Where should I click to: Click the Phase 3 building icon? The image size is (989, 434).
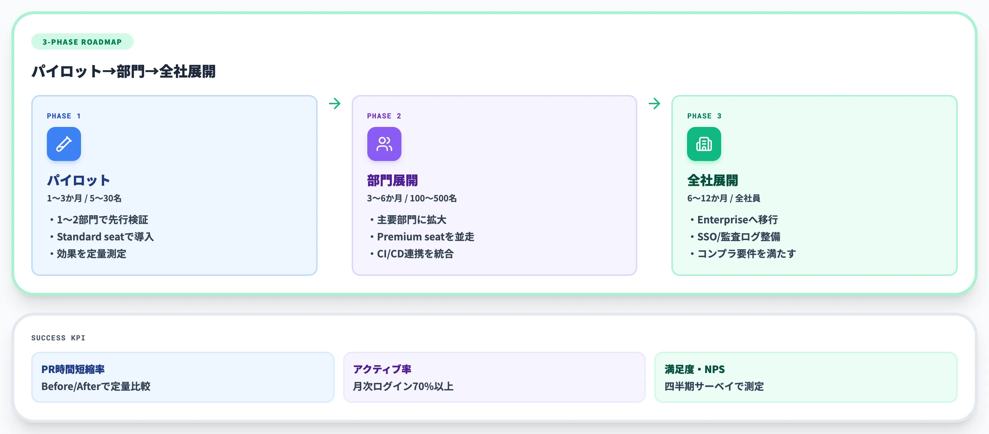[704, 144]
